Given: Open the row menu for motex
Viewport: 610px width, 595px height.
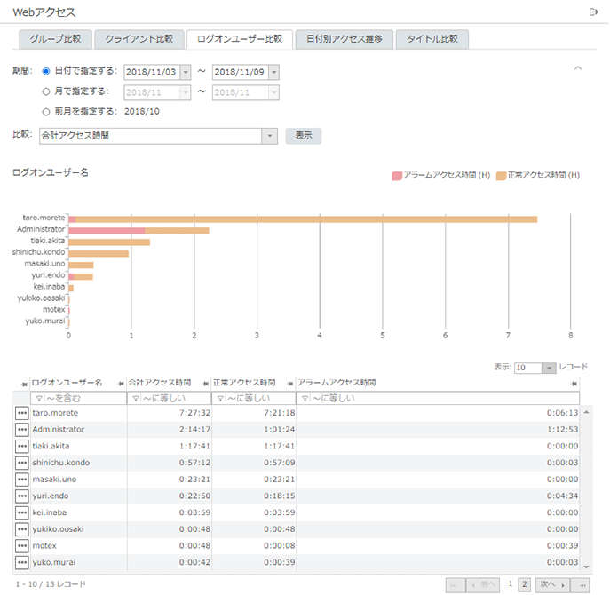Looking at the screenshot, I should click(21, 546).
